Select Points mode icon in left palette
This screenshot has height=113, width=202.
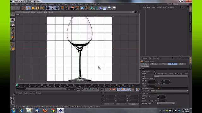13,29
